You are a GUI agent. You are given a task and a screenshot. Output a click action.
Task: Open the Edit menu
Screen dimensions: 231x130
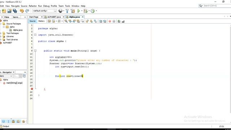(2, 6)
